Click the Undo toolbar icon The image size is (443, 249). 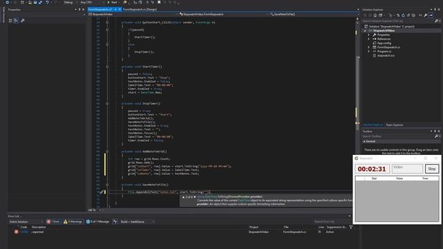click(x=47, y=2)
